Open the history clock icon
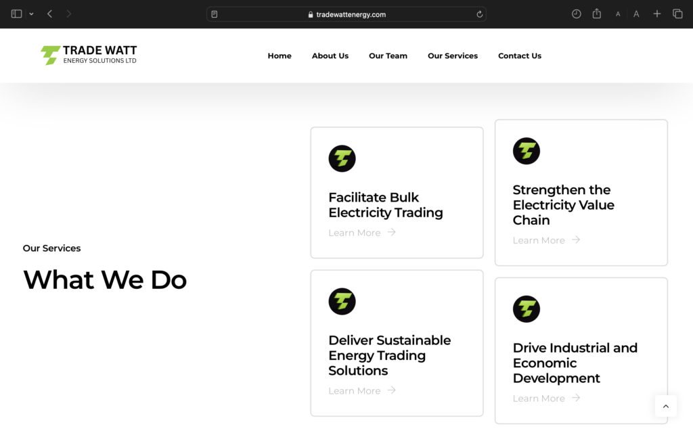693x433 pixels. tap(576, 14)
